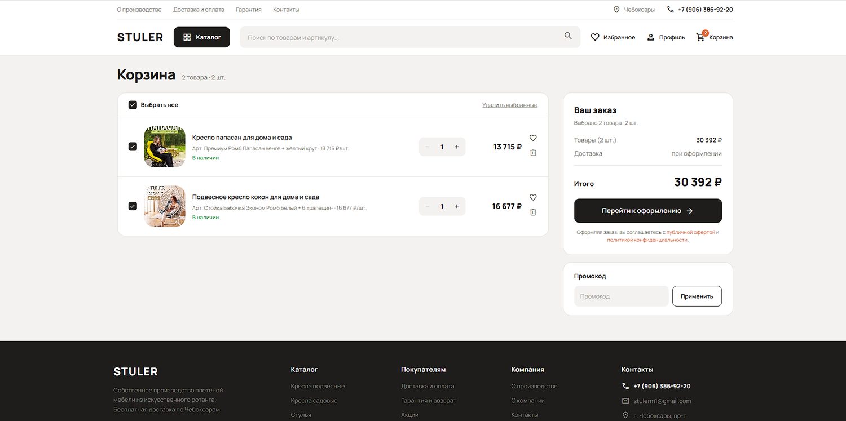Call the phone number in top bar

click(x=700, y=10)
